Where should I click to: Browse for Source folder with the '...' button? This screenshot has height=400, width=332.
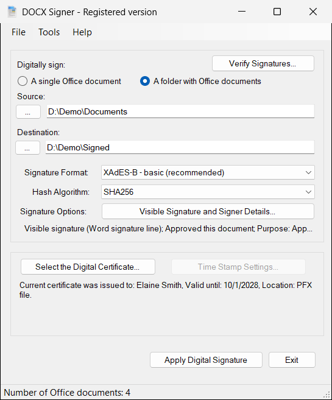tap(28, 112)
